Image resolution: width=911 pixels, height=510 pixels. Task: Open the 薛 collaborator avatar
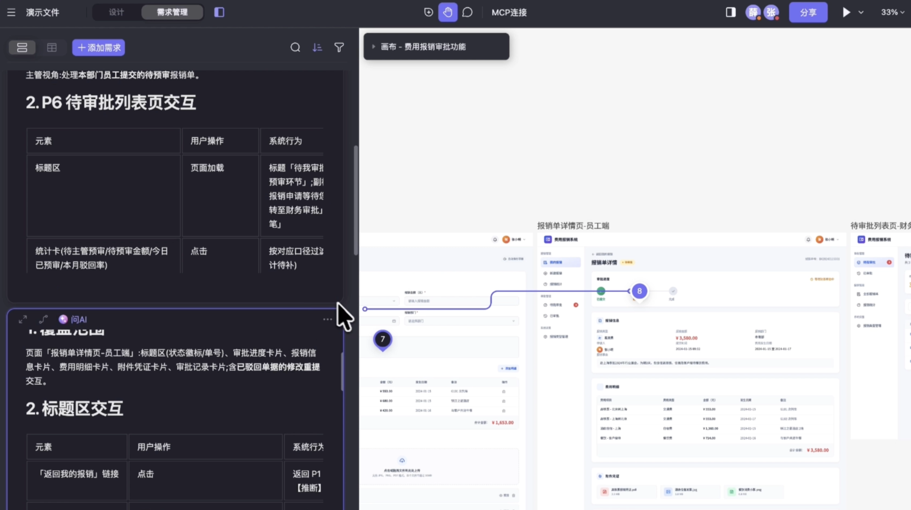pyautogui.click(x=752, y=12)
